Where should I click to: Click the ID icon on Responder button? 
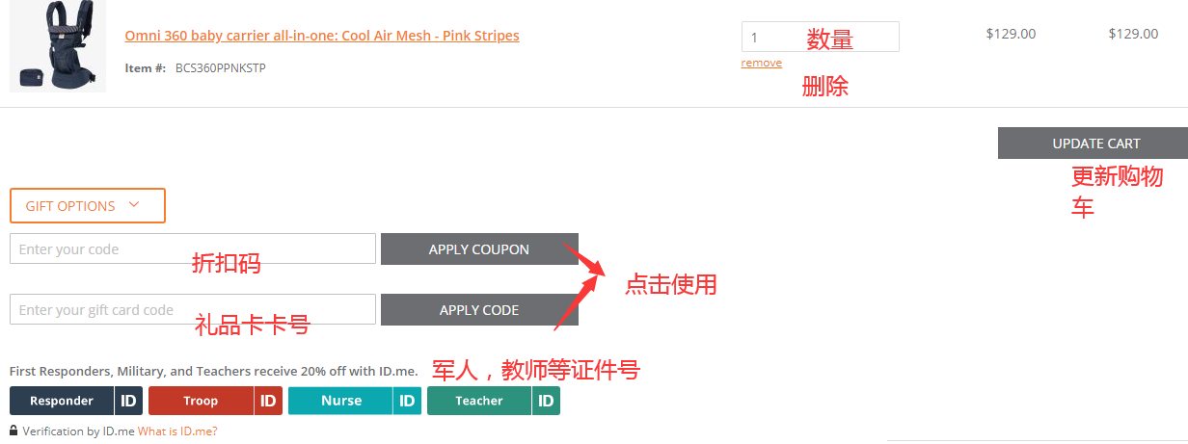pyautogui.click(x=129, y=401)
